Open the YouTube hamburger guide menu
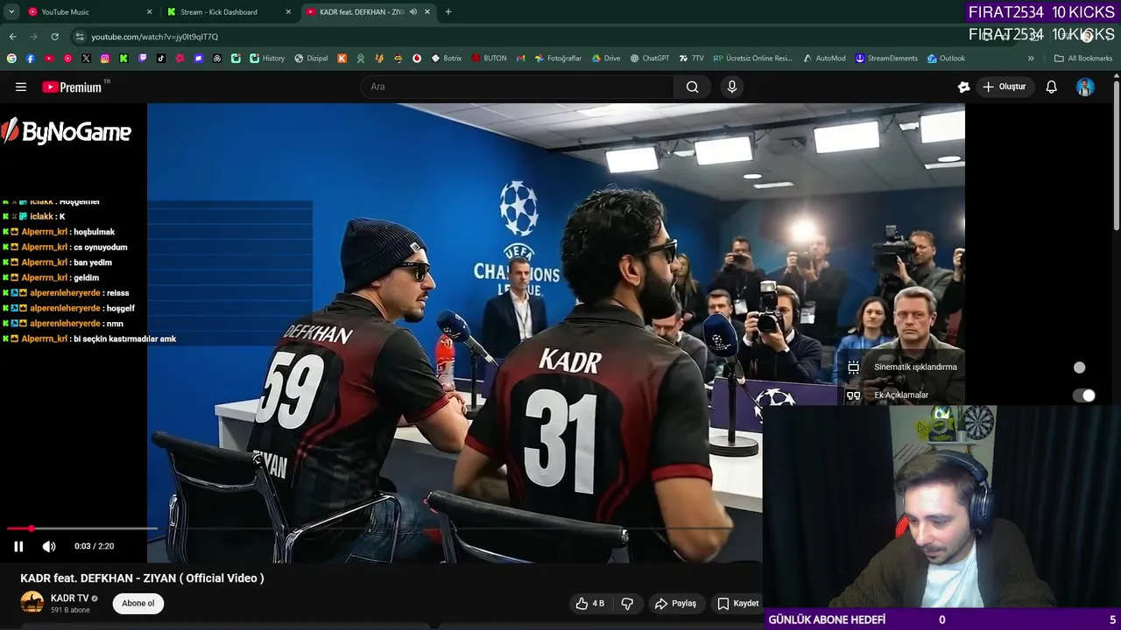Screen dimensions: 1121x630 (x=21, y=87)
